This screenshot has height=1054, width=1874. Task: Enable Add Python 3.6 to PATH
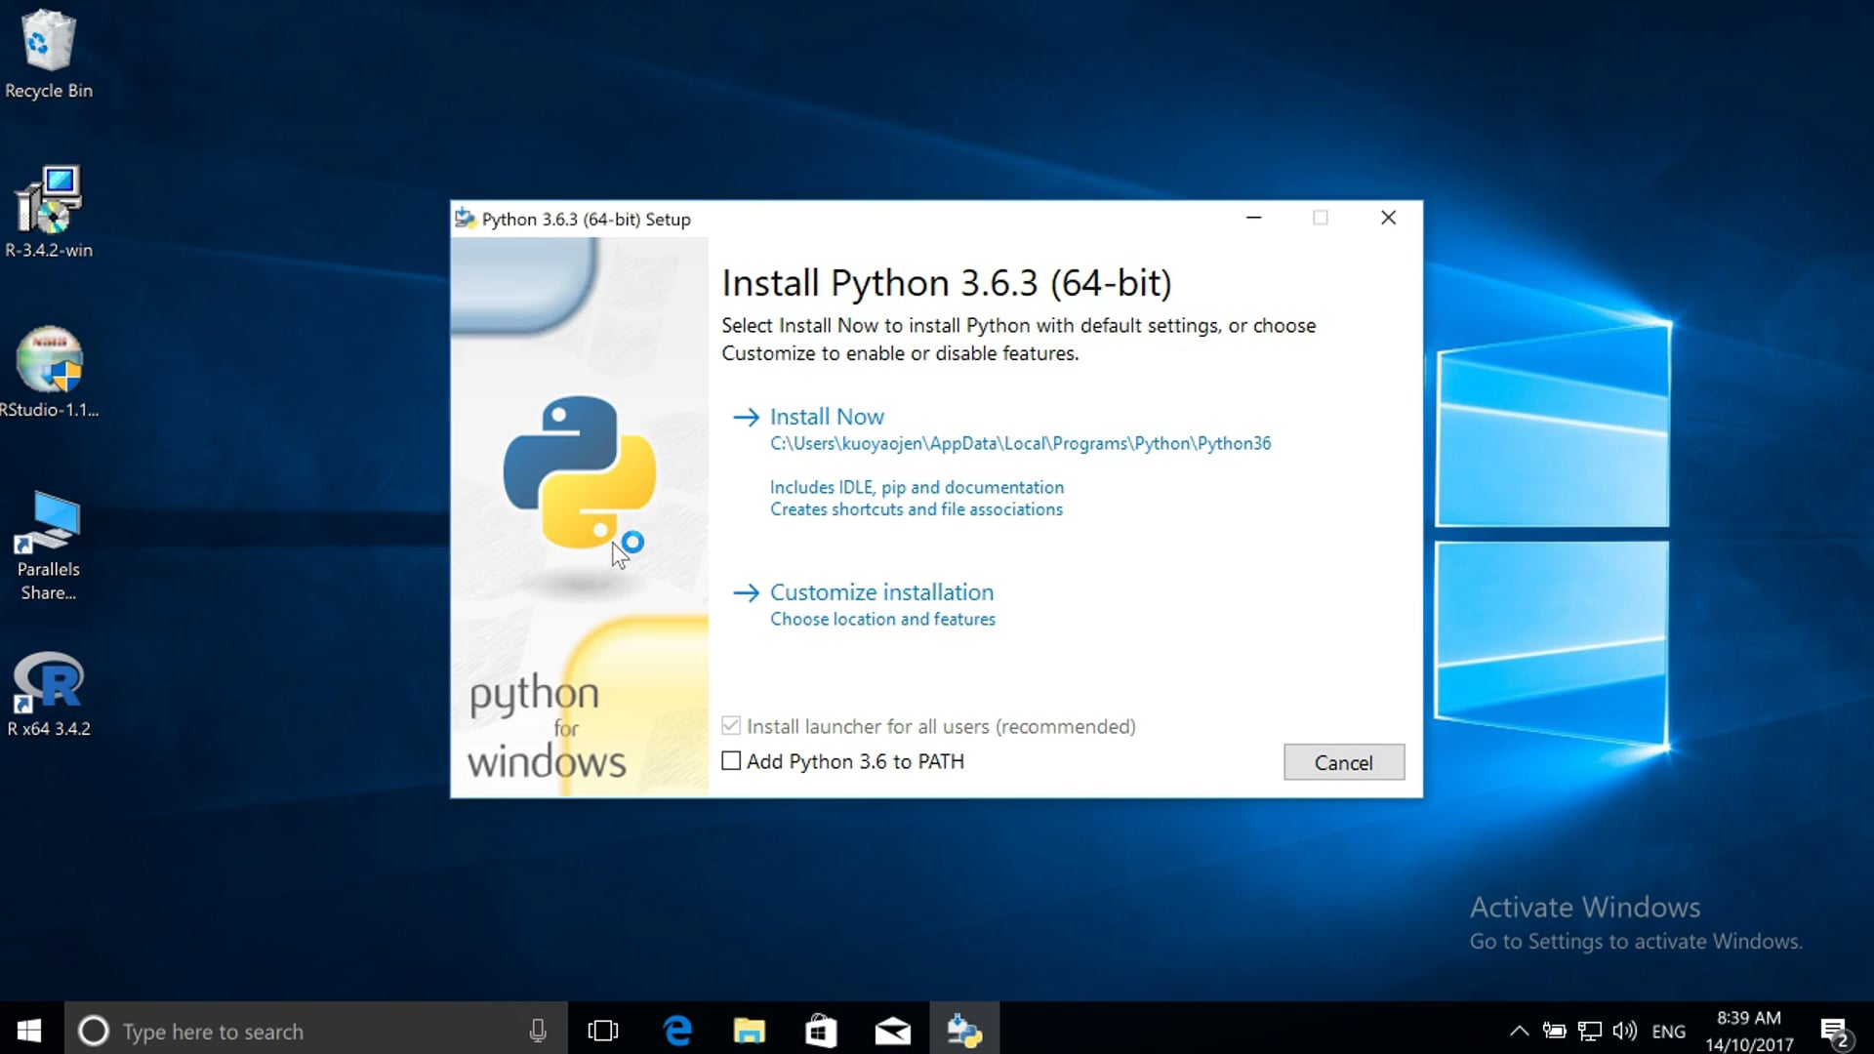pyautogui.click(x=731, y=761)
